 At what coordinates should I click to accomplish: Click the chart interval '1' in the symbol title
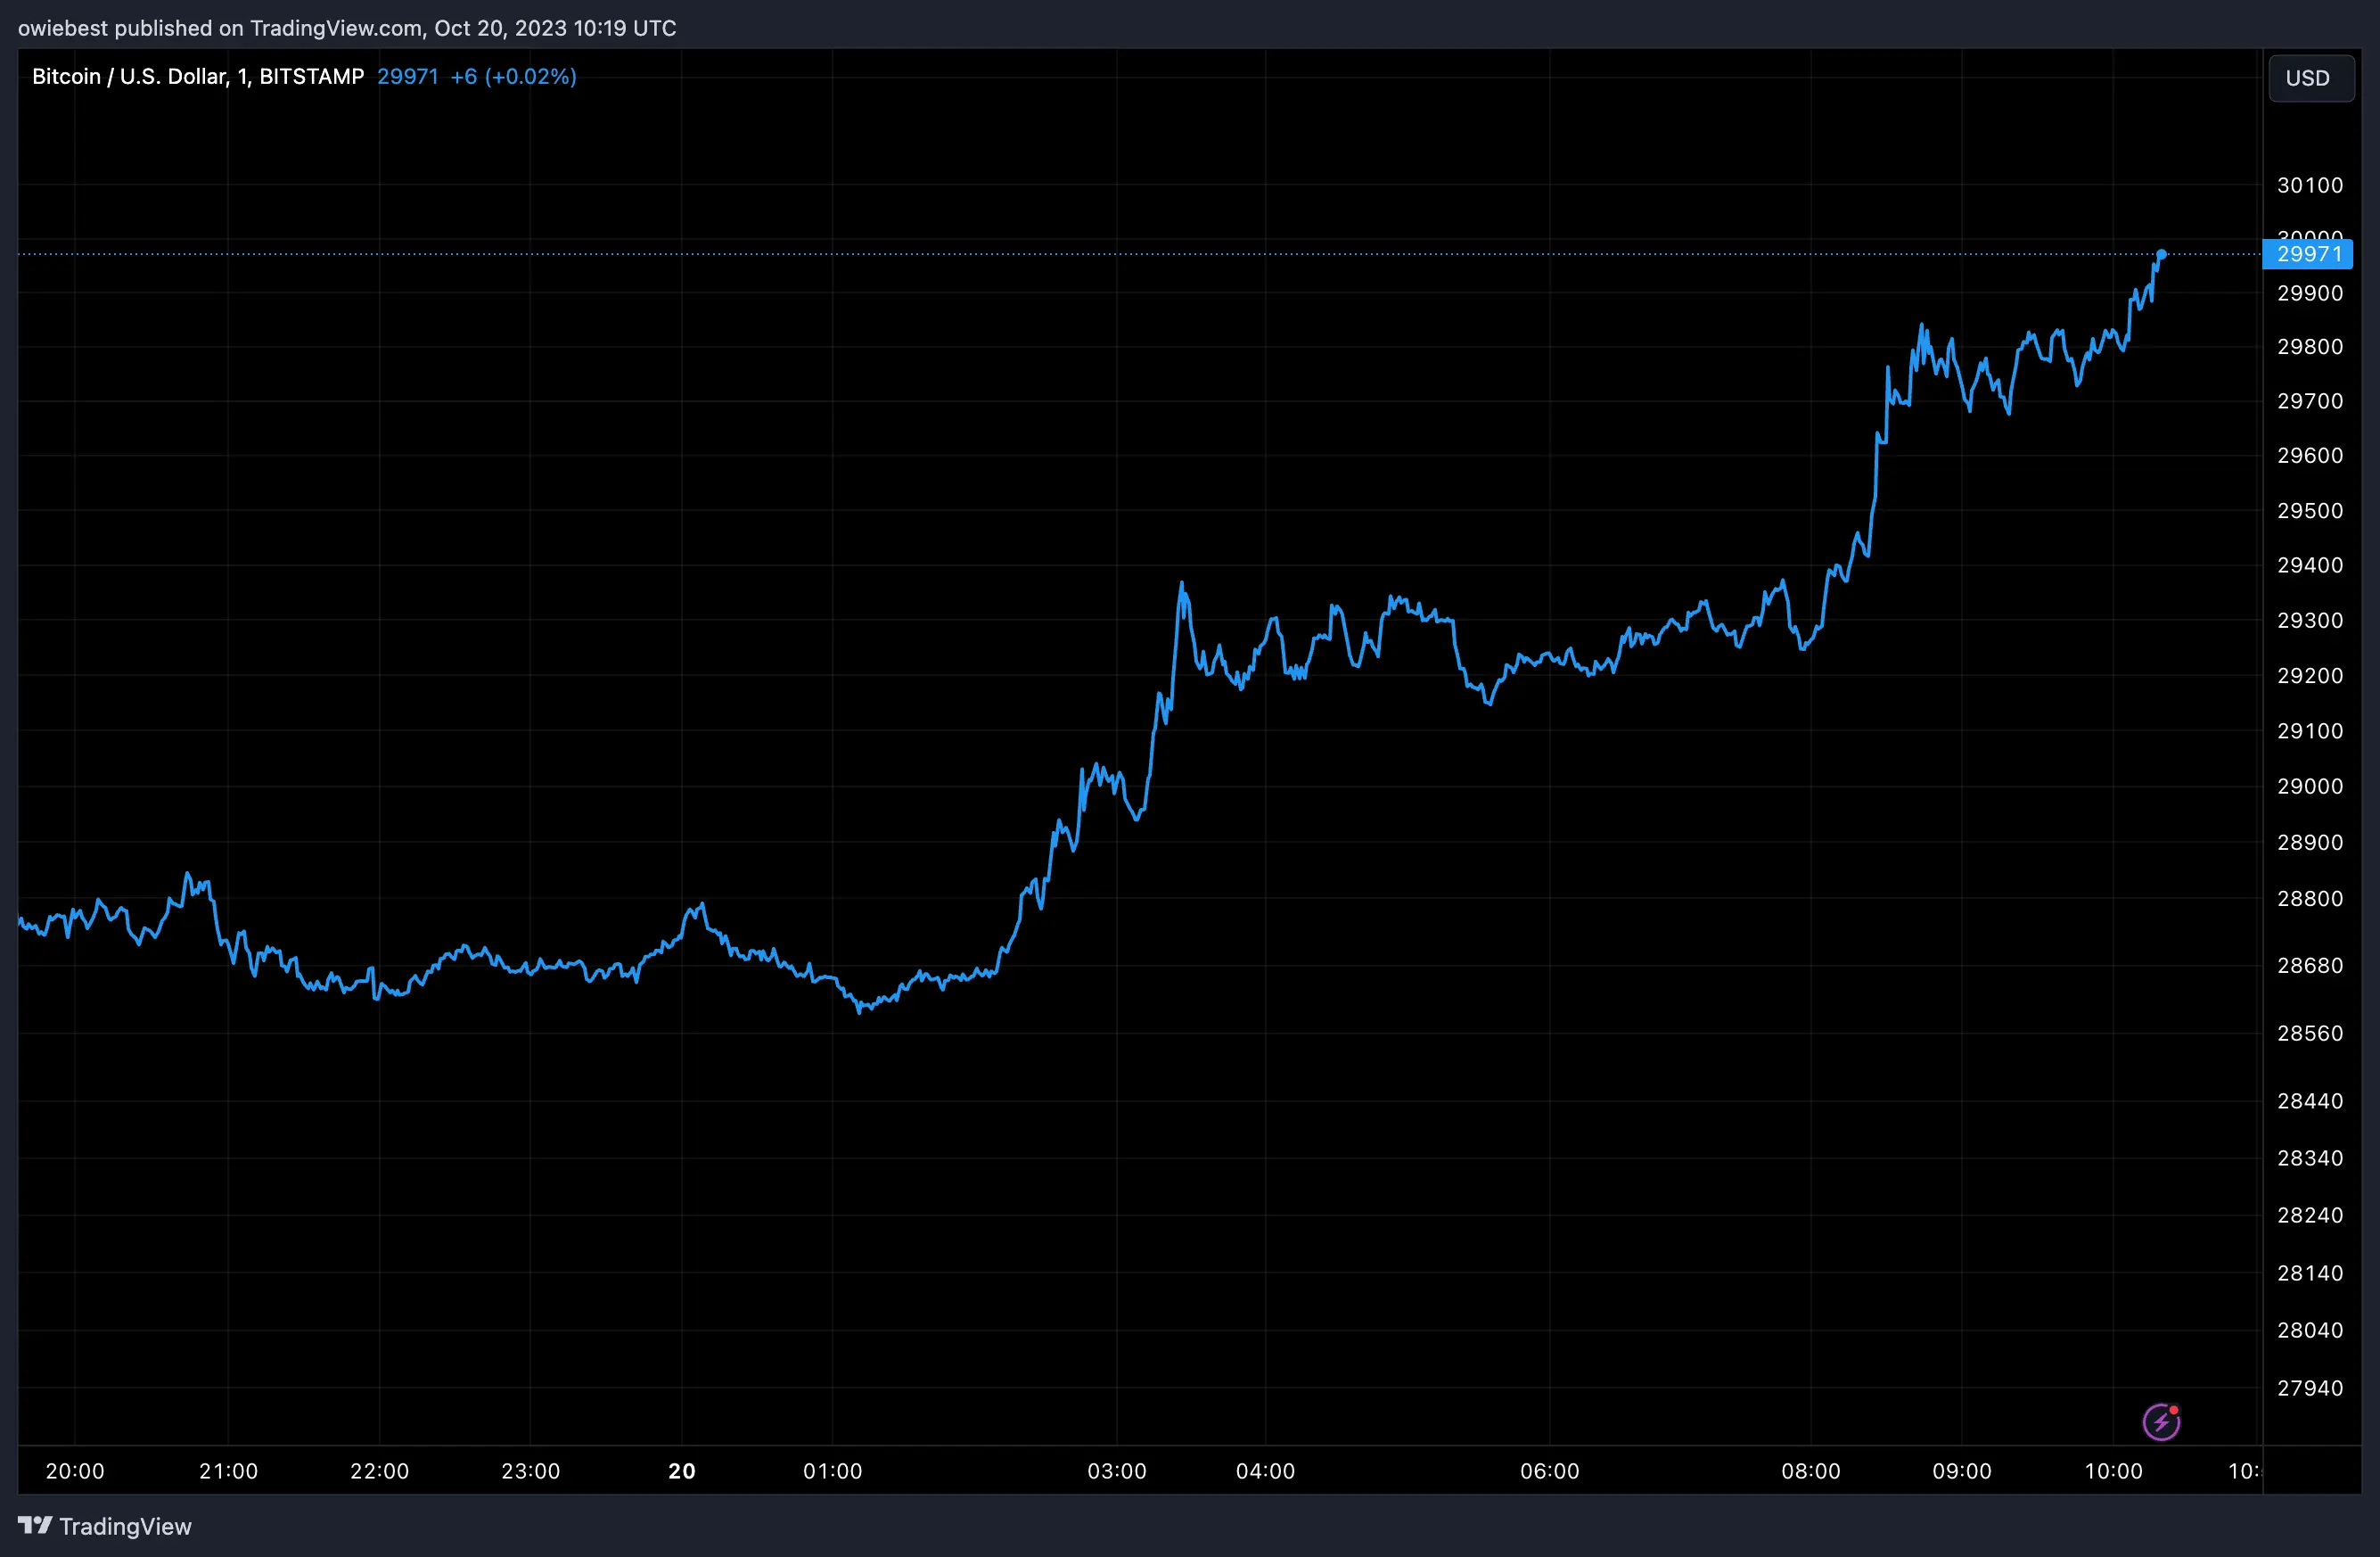243,76
